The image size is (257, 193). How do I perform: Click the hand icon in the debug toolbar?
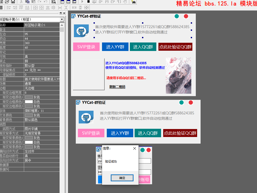pyautogui.click(x=125, y=2)
